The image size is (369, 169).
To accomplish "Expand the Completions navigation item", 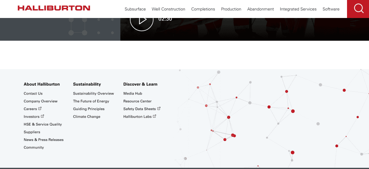I will tap(203, 9).
